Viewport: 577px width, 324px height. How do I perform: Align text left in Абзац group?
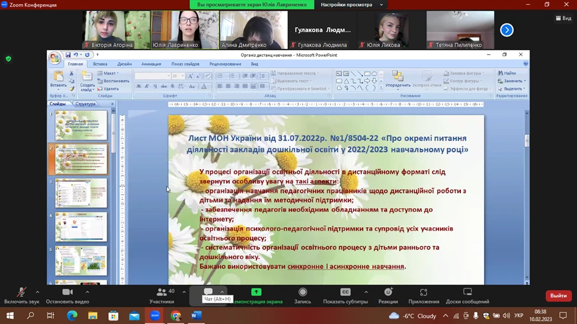pyautogui.click(x=220, y=86)
